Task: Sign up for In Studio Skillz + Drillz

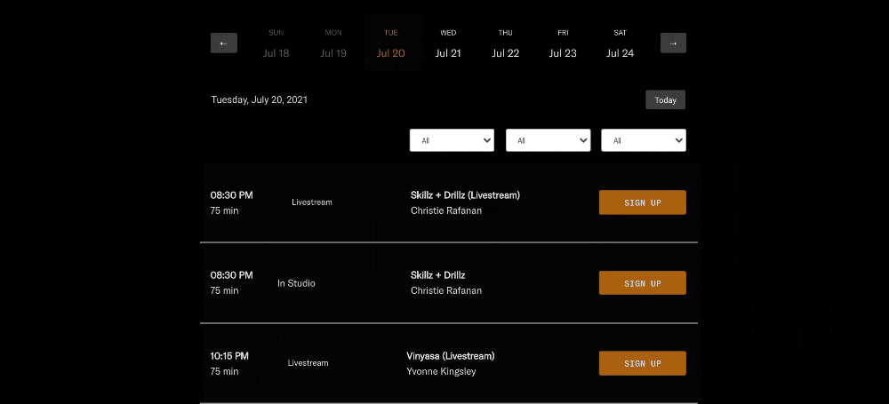Action: pyautogui.click(x=643, y=283)
